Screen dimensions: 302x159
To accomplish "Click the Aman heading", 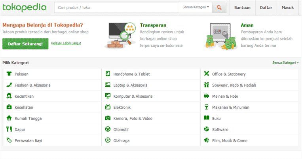I will pos(247,25).
